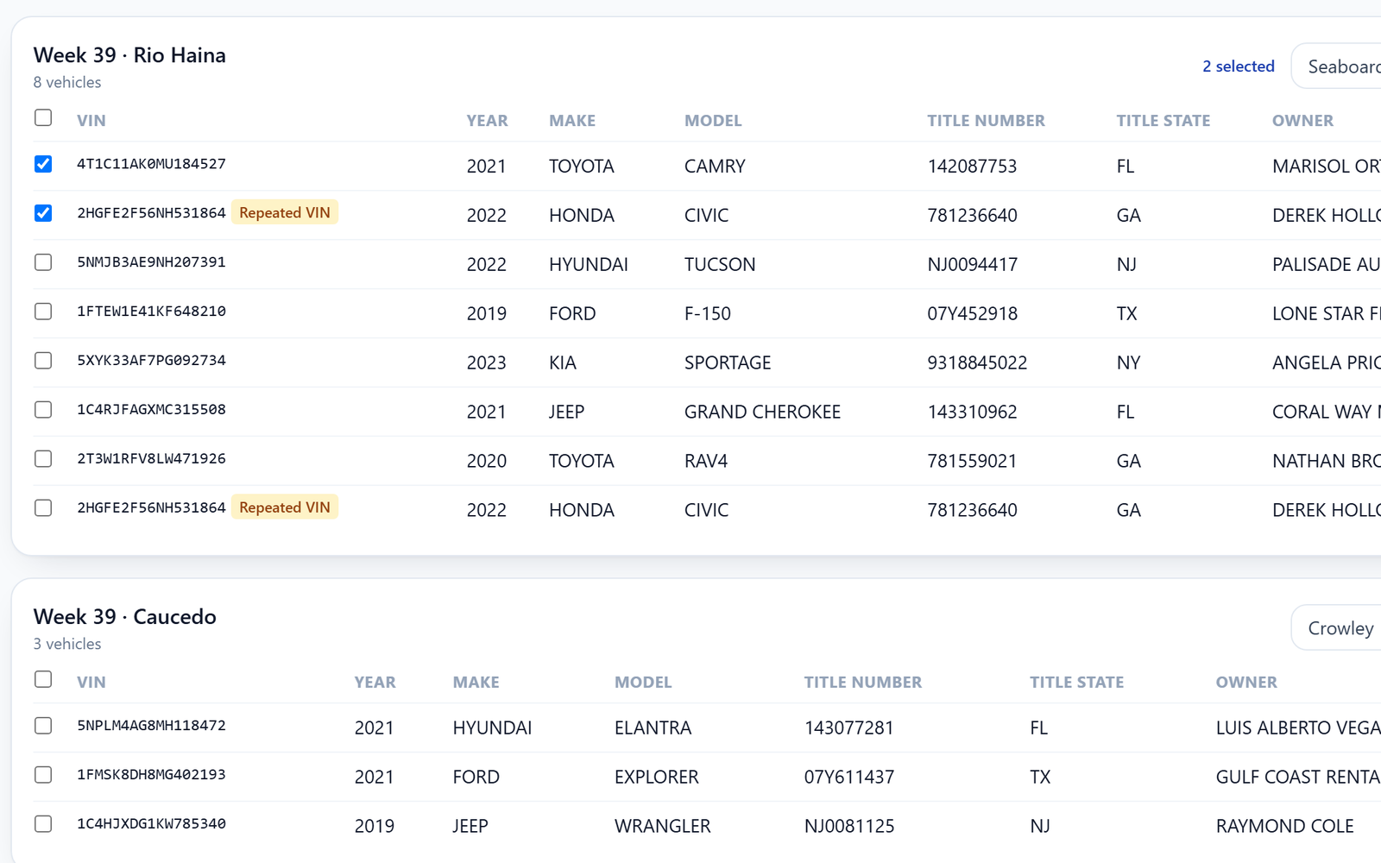
Task: Click title number 143310962
Action: pos(972,413)
